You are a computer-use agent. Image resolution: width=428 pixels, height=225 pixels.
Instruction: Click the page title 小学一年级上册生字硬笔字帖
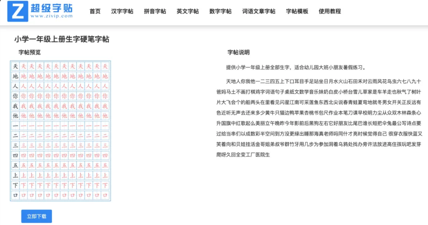click(x=62, y=39)
